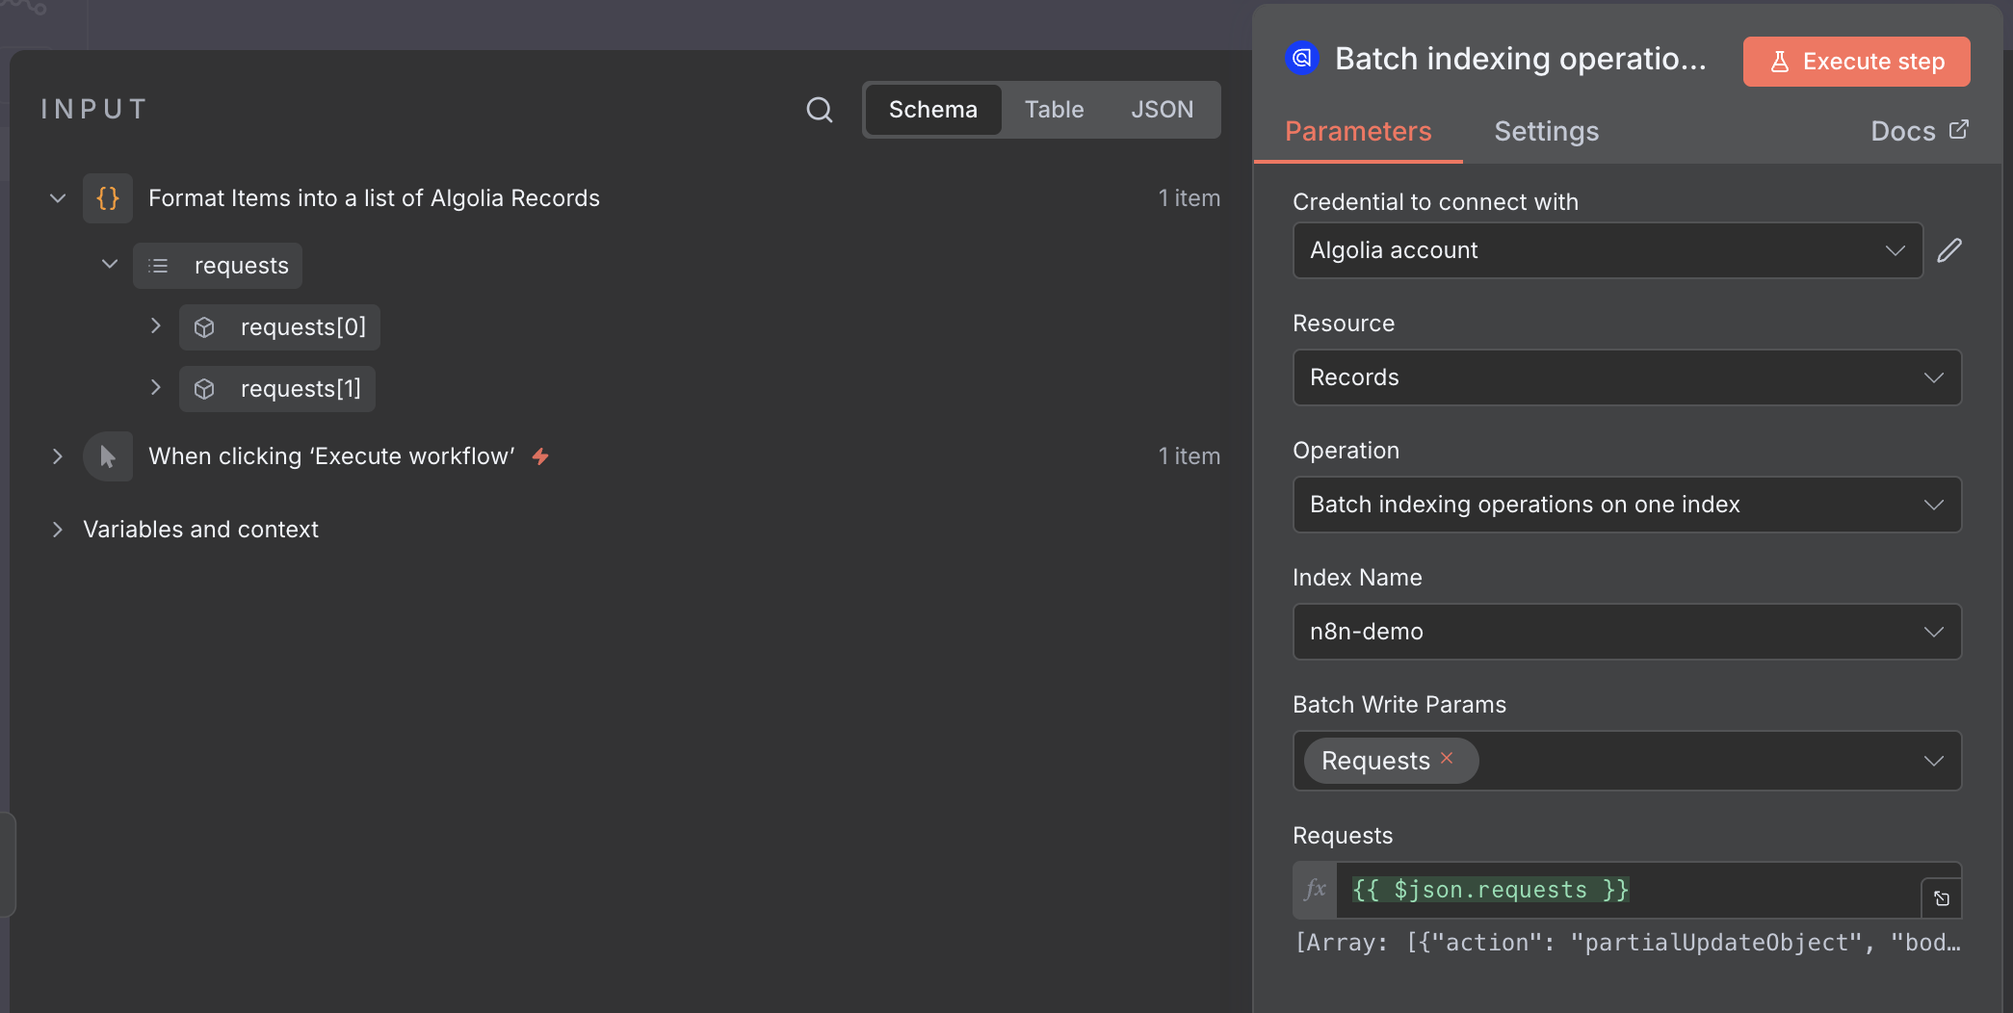Switch to Schema view

click(x=932, y=110)
